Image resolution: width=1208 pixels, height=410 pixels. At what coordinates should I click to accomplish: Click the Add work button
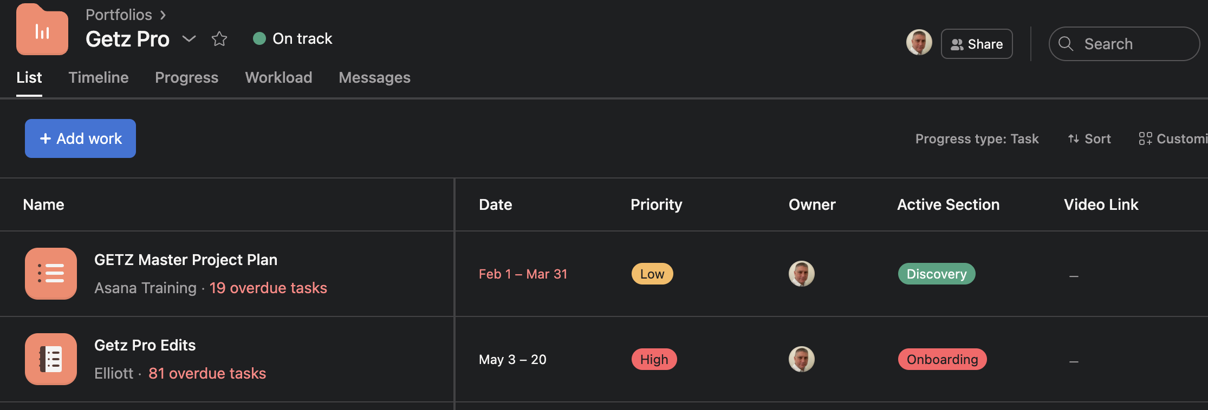[x=80, y=138]
